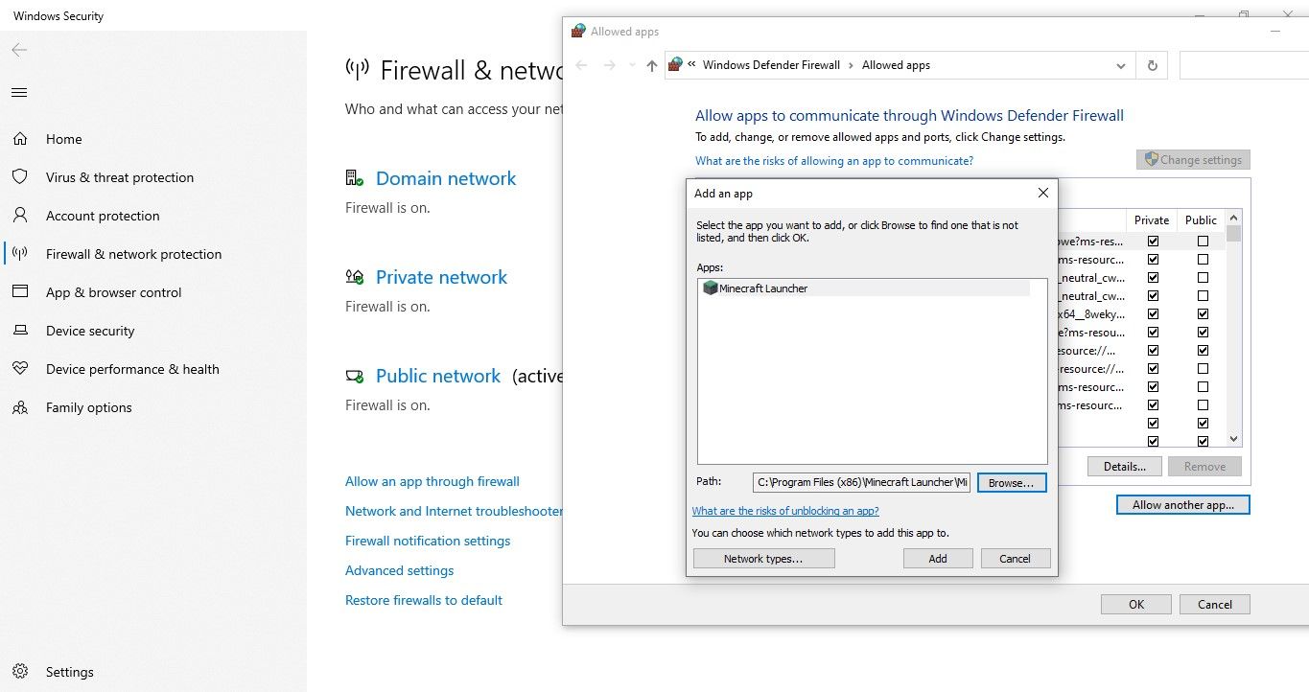Screen dimensions: 1309x692
Task: Enable Public access for the ms-resourc entry
Action: coord(1201,259)
